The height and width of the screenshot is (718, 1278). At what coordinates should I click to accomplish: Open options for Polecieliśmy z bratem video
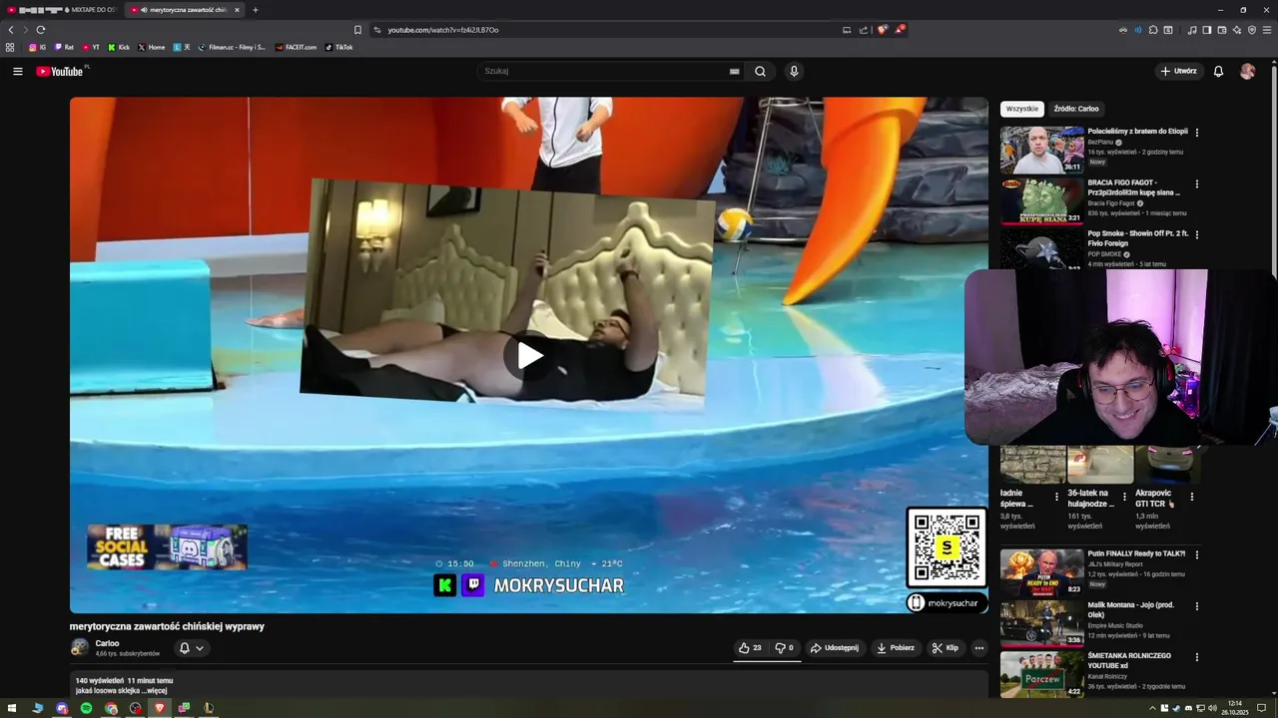click(1196, 132)
